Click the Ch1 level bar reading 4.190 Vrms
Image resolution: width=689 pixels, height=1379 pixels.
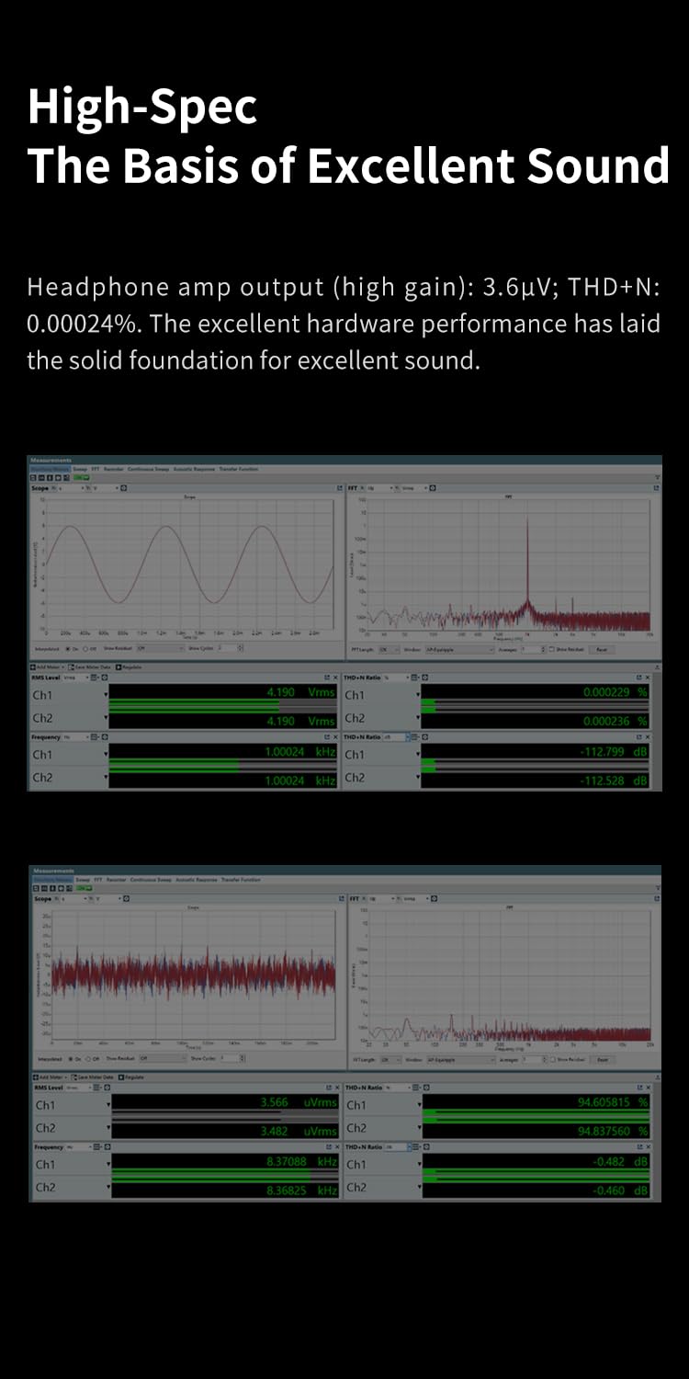pos(220,695)
